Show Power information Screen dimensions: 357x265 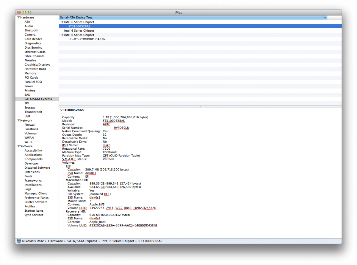pos(29,86)
